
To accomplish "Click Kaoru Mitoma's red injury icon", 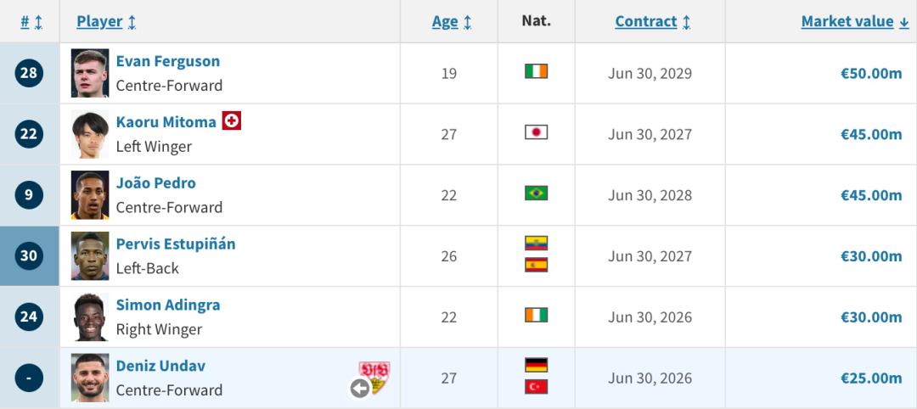I will pos(232,121).
